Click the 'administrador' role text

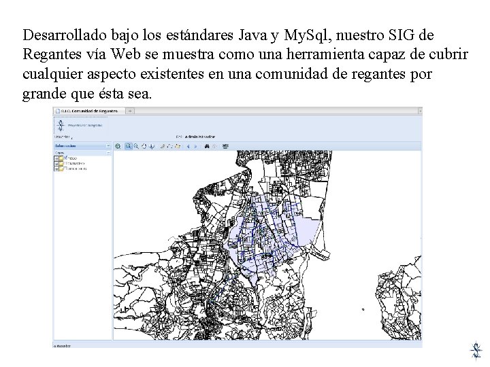(x=199, y=137)
